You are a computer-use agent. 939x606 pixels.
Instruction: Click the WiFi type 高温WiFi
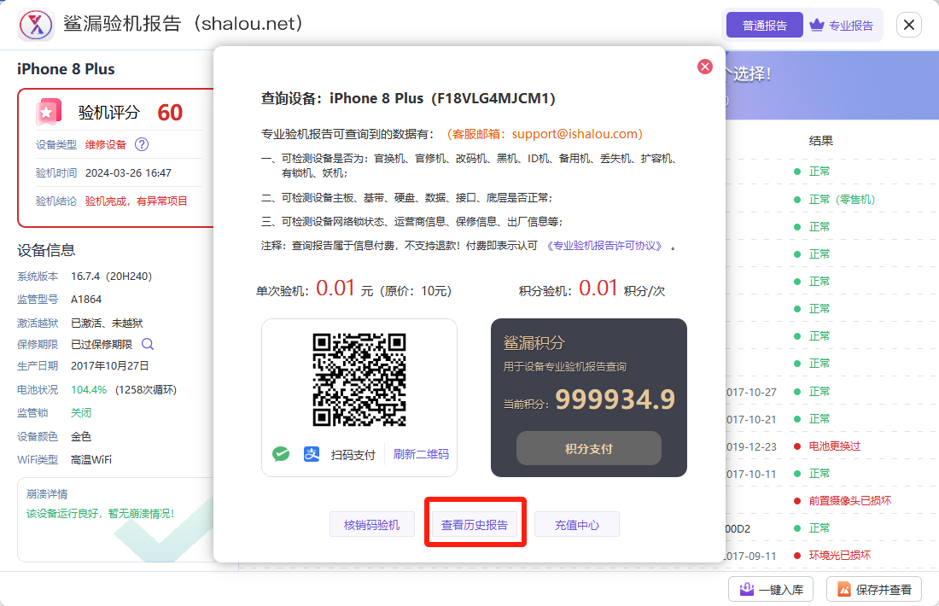coord(91,459)
